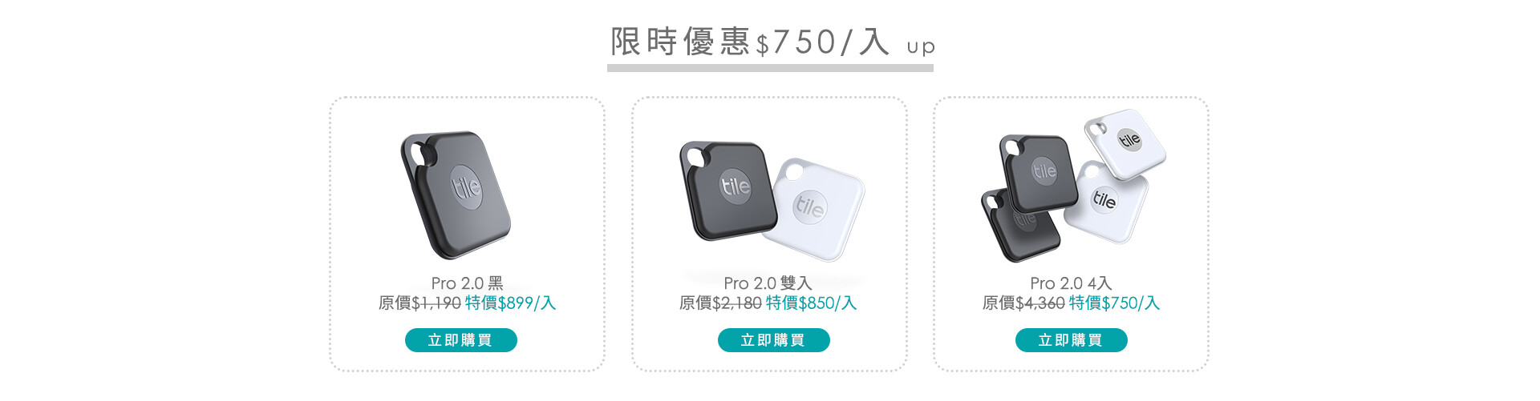This screenshot has height=401, width=1540.
Task: Click the Pro 2.0 4-pack product image
Action: click(x=1074, y=186)
